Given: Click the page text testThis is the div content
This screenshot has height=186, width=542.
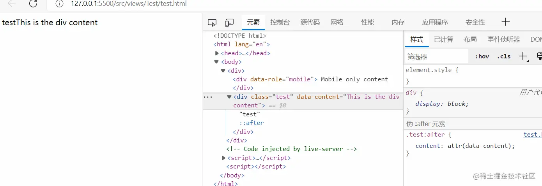Looking at the screenshot, I should click(x=50, y=23).
